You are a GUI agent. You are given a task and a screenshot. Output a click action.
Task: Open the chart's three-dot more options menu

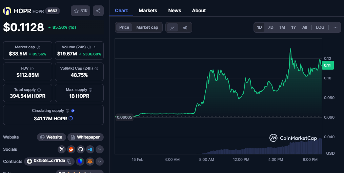tap(335, 27)
